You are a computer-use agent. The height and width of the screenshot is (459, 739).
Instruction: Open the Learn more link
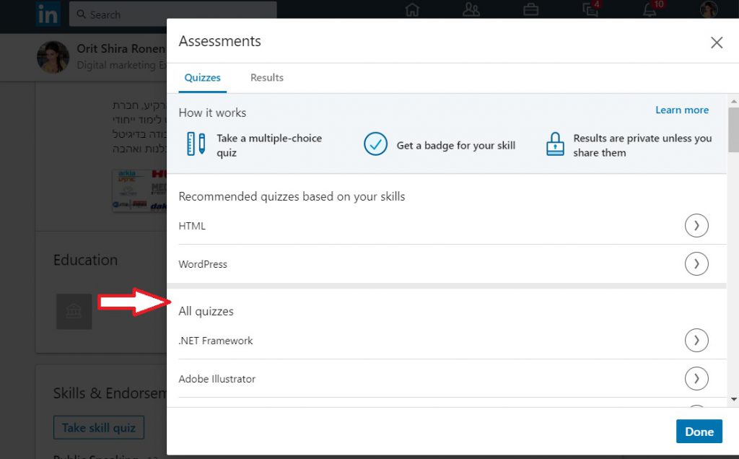(x=682, y=110)
